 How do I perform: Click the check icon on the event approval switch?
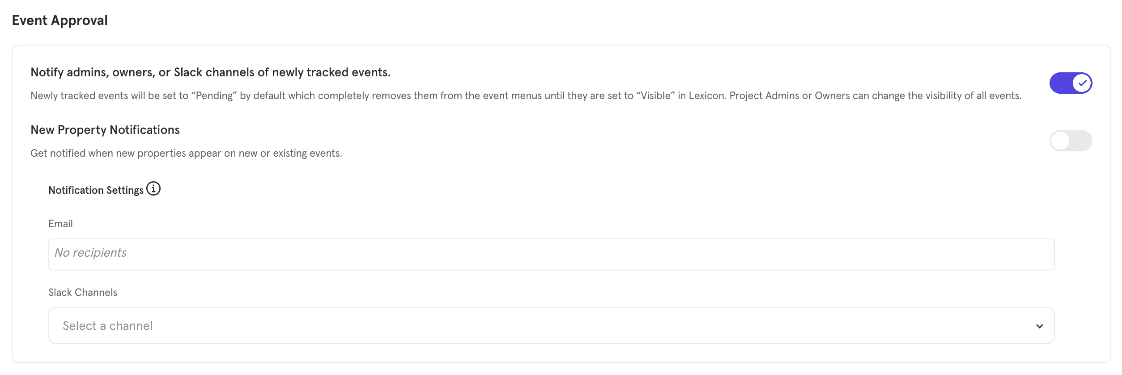(x=1081, y=83)
